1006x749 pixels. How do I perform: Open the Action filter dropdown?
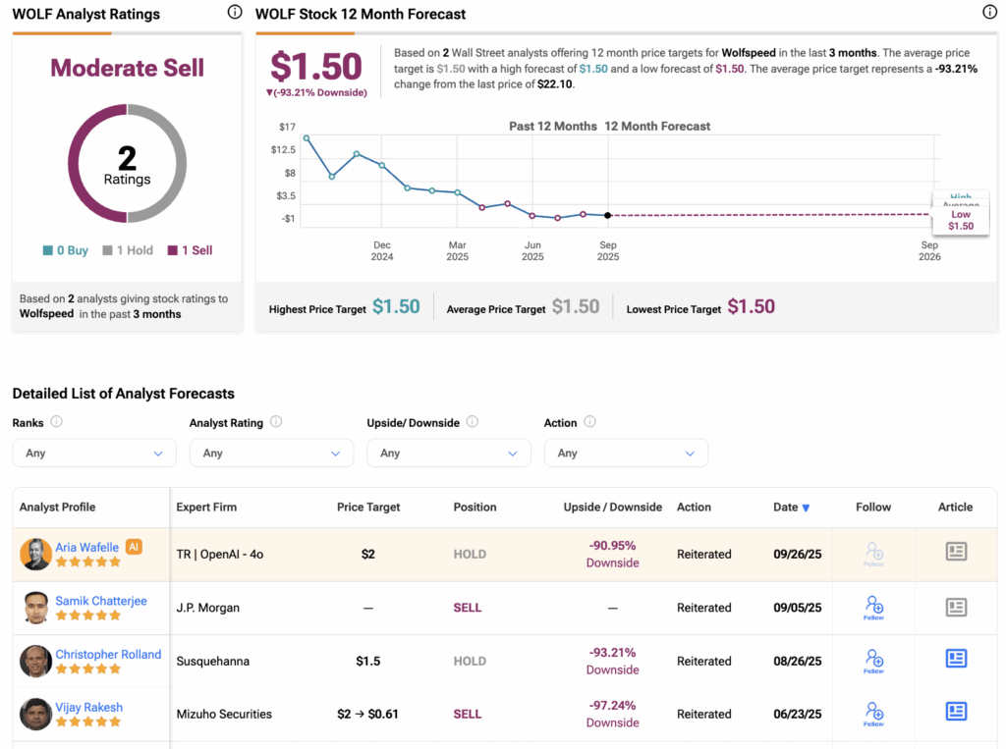[626, 454]
